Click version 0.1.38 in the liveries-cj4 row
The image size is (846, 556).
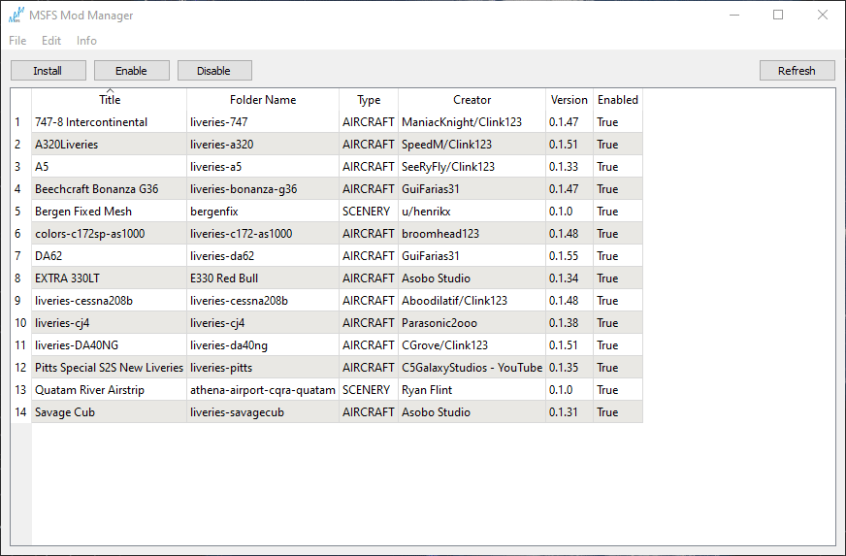click(x=569, y=323)
